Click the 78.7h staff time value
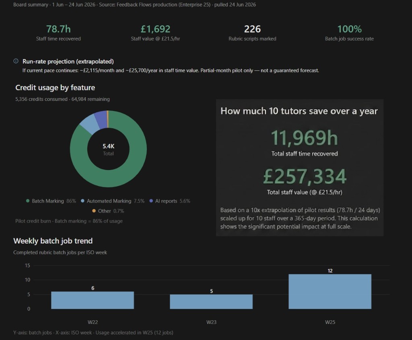Image resolution: width=412 pixels, height=340 pixels. [58, 29]
